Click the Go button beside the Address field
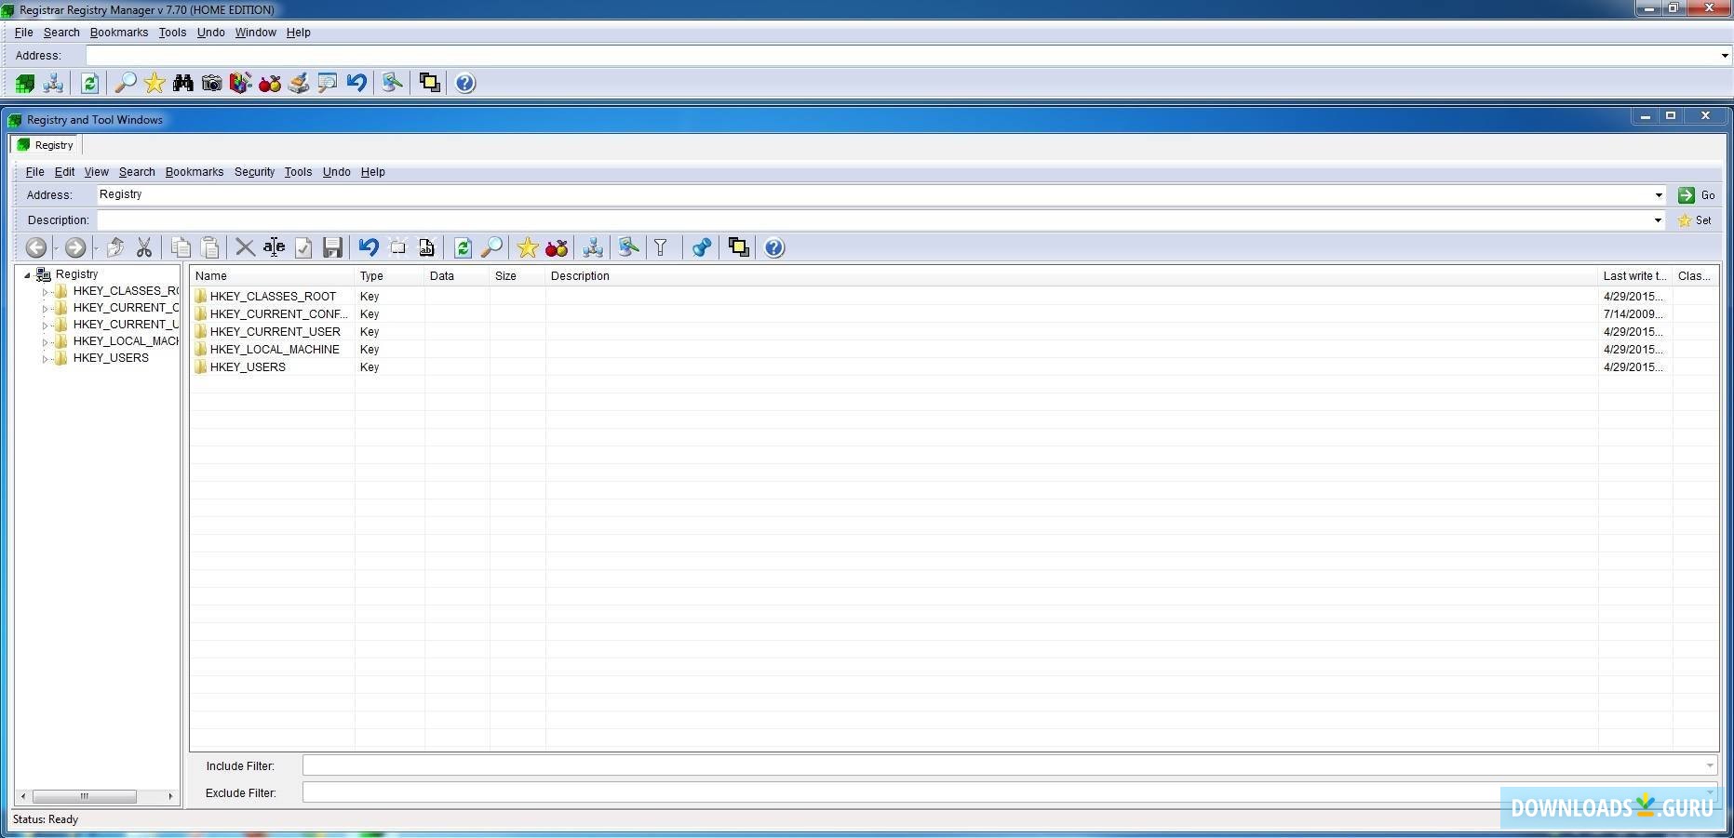The image size is (1734, 838). click(x=1697, y=195)
